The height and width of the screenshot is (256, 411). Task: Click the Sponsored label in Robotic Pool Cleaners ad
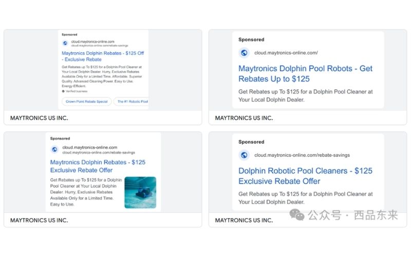[251, 142]
